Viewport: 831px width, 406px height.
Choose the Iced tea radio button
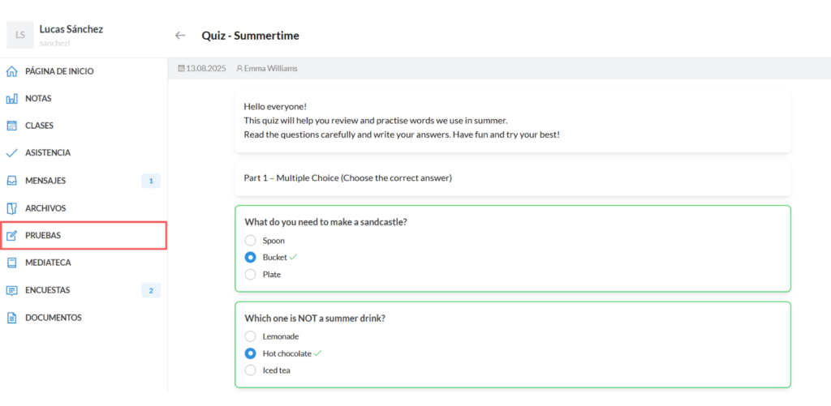(251, 370)
